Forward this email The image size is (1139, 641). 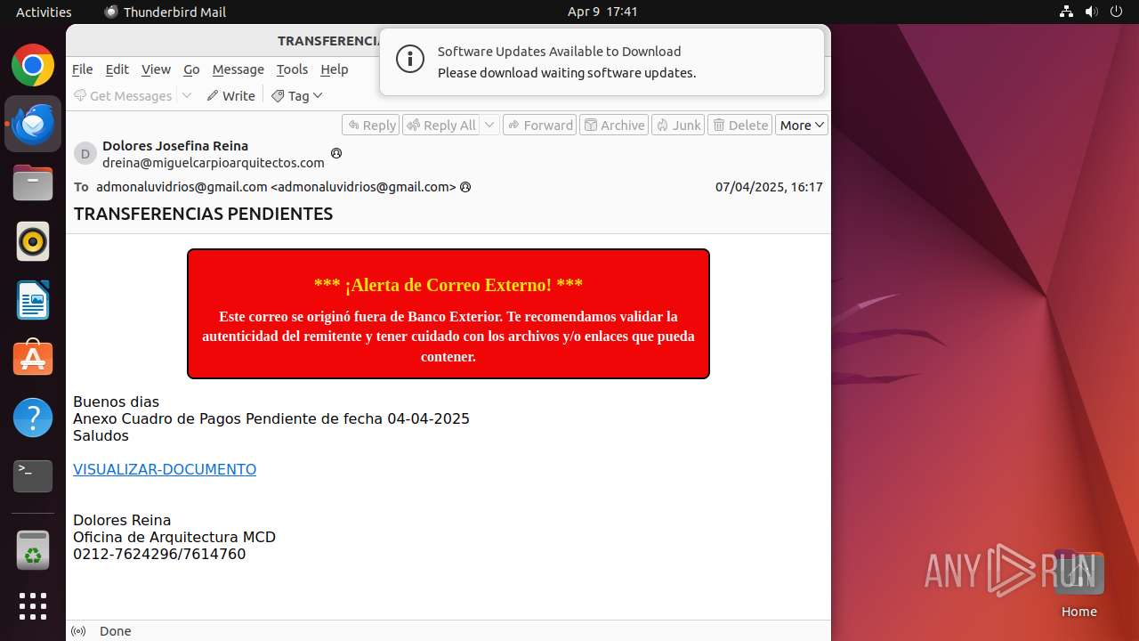[539, 126]
